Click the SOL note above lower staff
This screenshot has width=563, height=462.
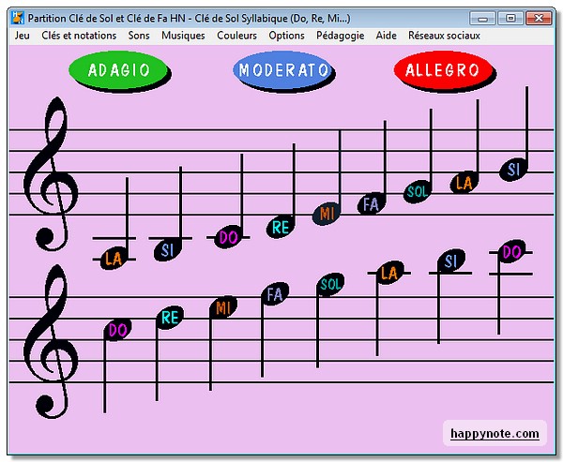(330, 285)
